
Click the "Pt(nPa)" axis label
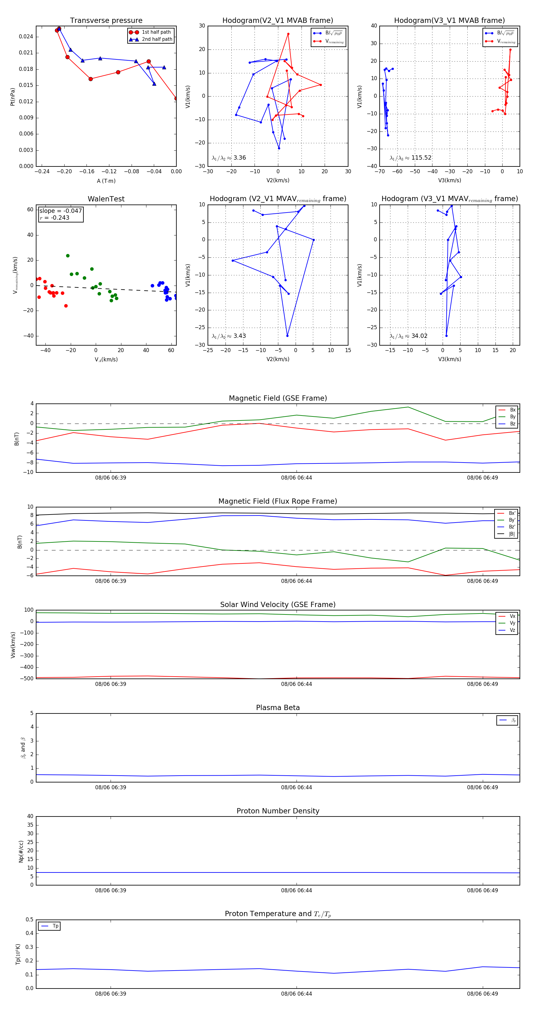click(13, 96)
